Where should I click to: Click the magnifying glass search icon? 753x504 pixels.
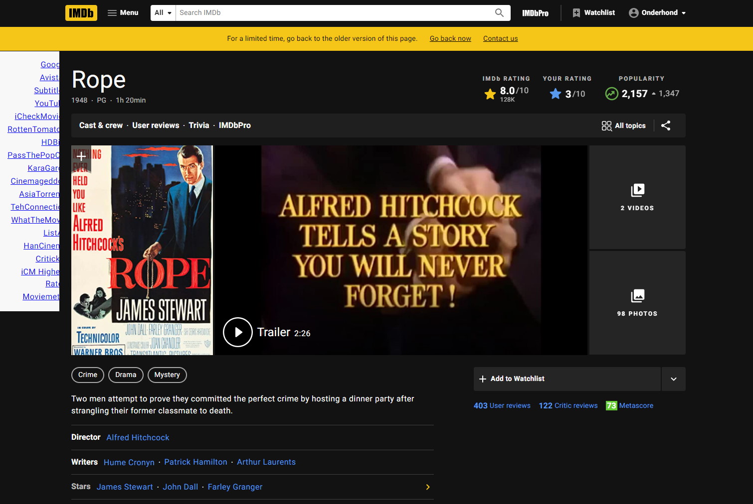tap(499, 13)
